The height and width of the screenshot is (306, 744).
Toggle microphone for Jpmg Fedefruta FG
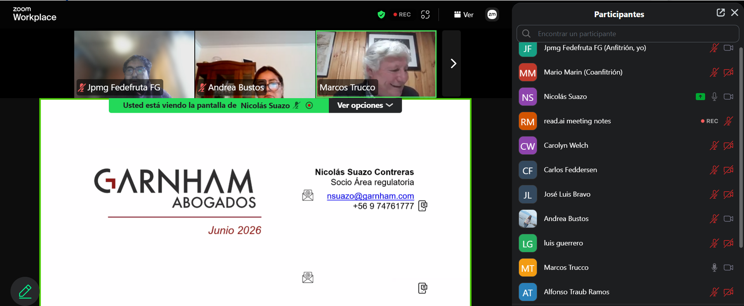point(714,48)
